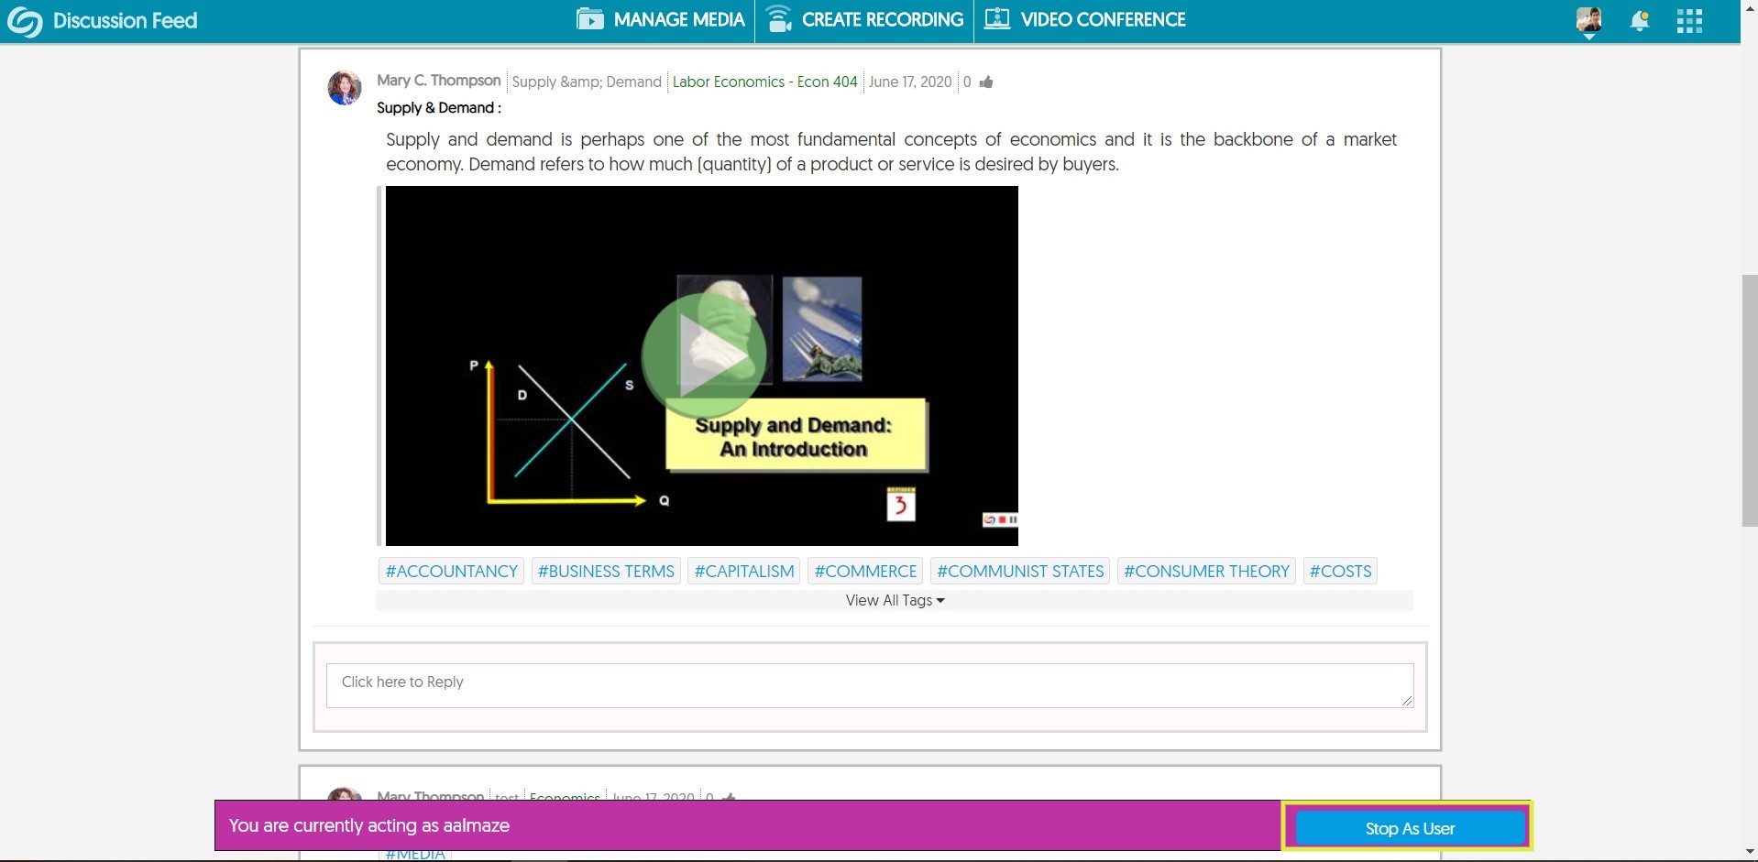Screen dimensions: 1758x862
Task: Click the Supply &amp; Demand post title label
Action: [x=587, y=82]
